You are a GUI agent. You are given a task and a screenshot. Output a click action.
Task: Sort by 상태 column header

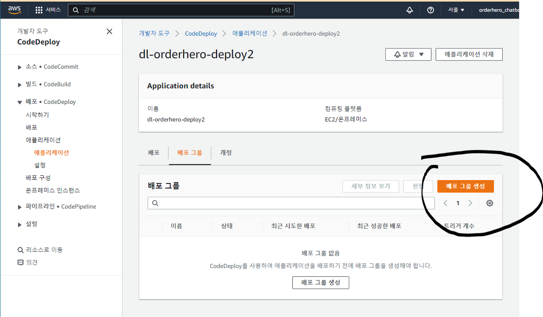227,226
